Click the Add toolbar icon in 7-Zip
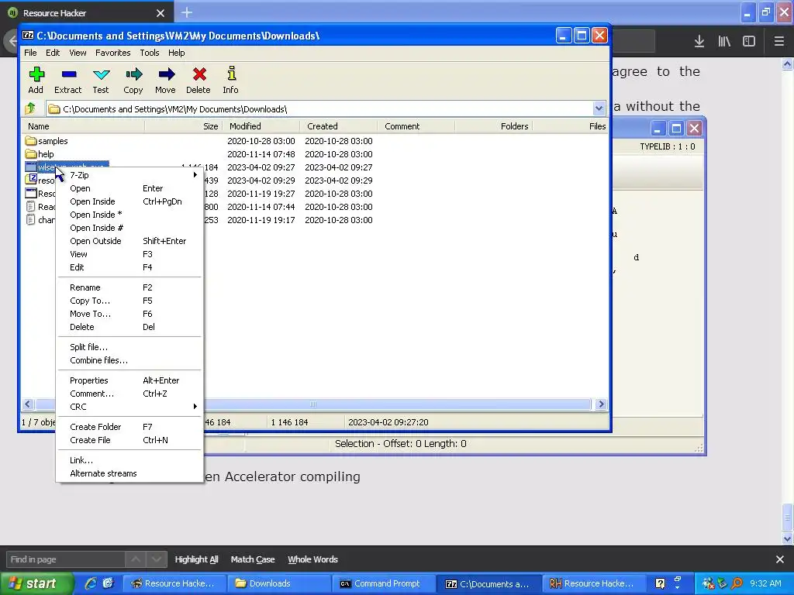 pyautogui.click(x=36, y=74)
